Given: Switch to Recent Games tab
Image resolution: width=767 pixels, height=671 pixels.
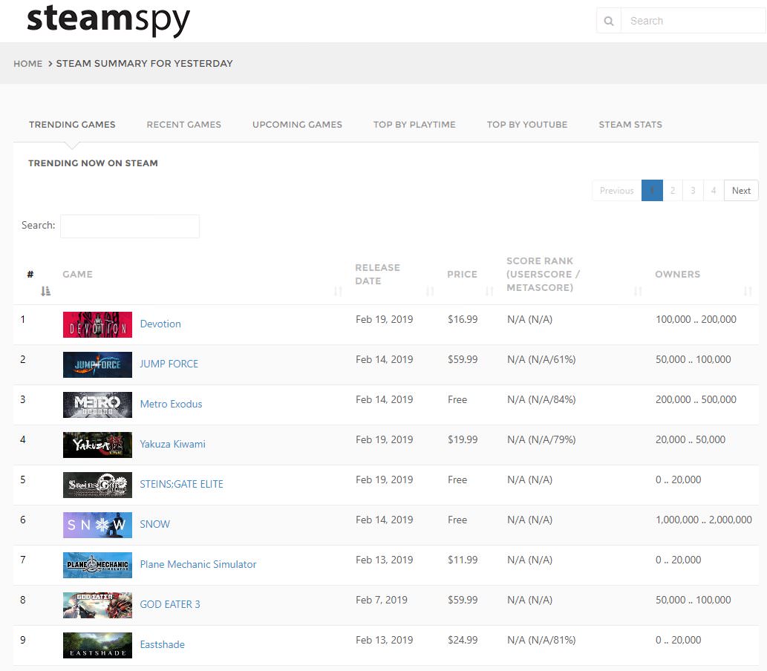Looking at the screenshot, I should click(183, 125).
